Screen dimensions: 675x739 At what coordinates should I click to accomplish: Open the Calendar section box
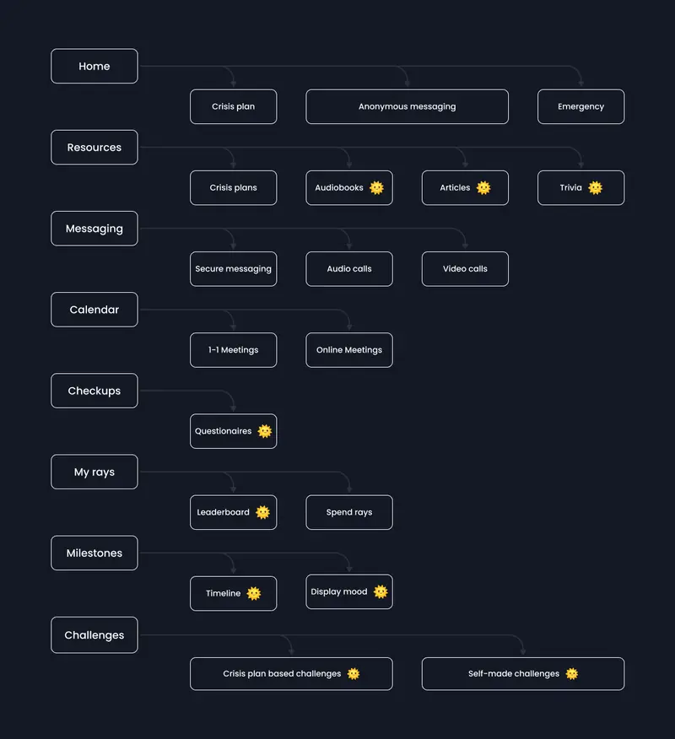pyautogui.click(x=94, y=310)
